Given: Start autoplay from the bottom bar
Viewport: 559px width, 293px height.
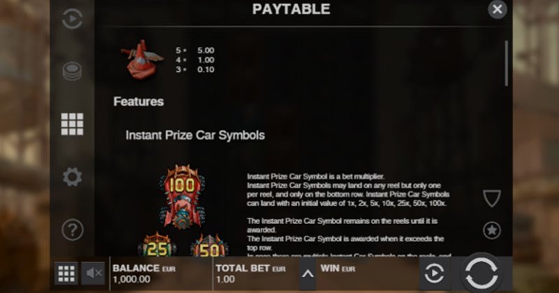Looking at the screenshot, I should click(434, 273).
